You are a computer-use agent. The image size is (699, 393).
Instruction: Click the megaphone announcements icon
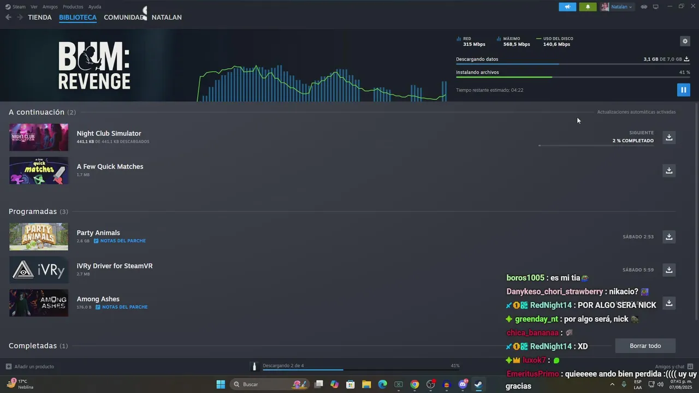click(x=567, y=7)
